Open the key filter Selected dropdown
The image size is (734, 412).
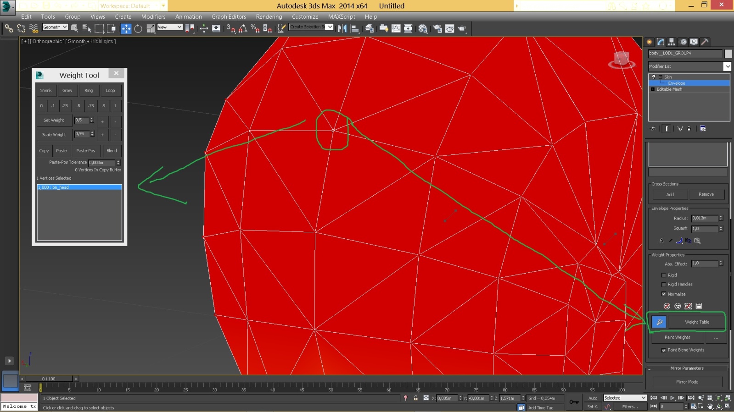click(x=625, y=398)
